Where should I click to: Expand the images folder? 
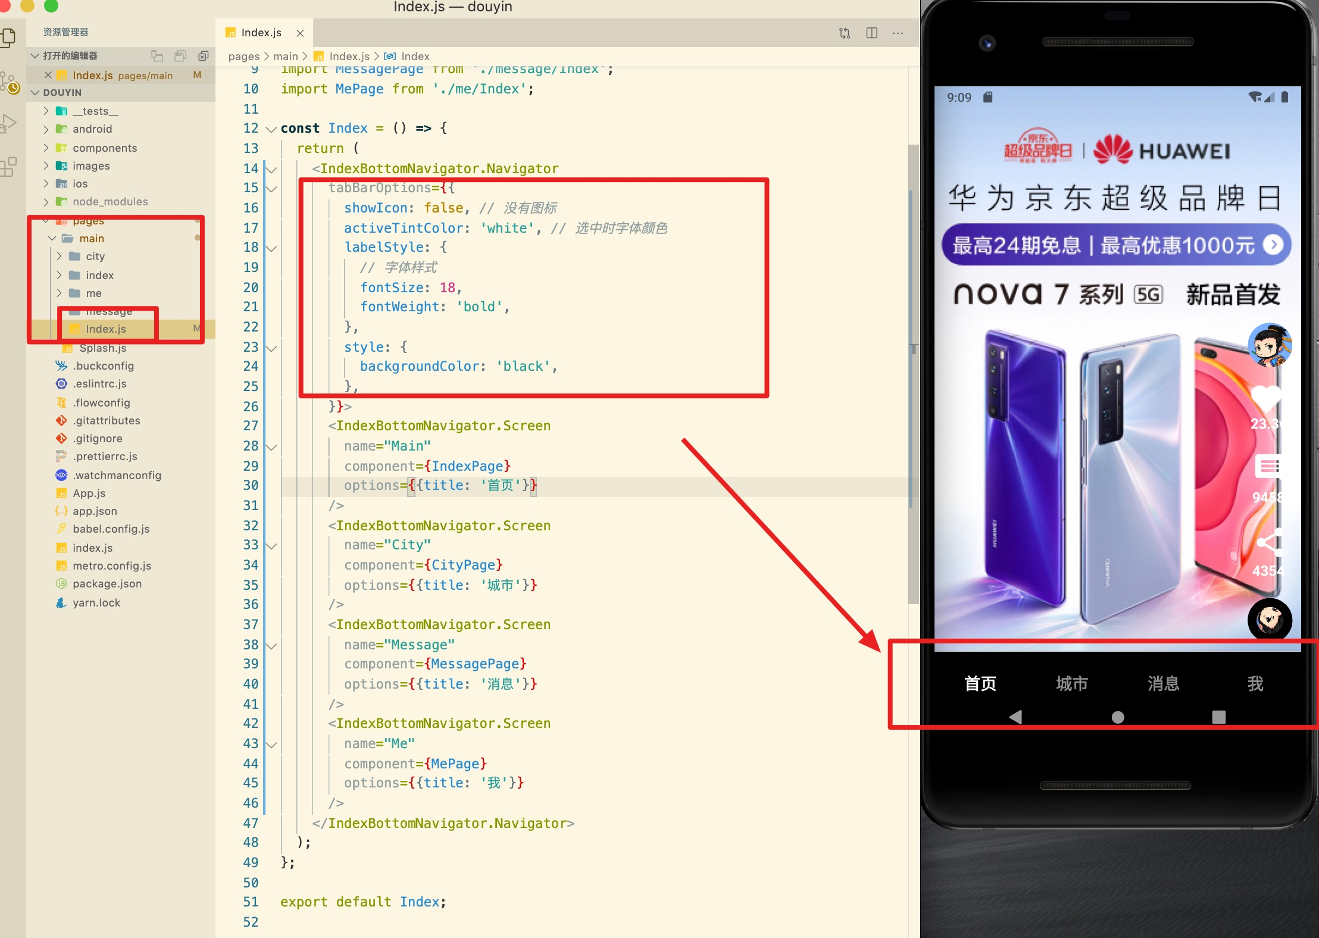tap(46, 165)
